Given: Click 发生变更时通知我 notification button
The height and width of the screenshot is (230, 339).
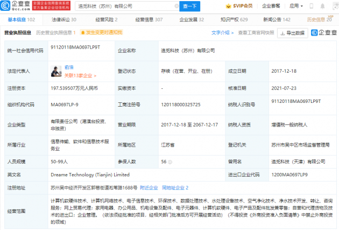Looking at the screenshot, I should coord(101,32).
